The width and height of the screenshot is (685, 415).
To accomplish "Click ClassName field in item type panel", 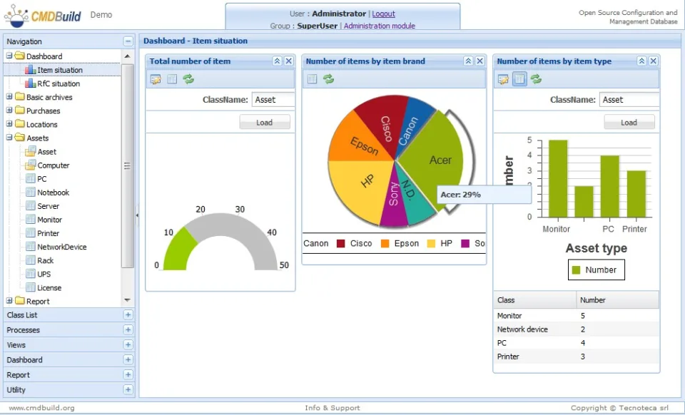I will (x=629, y=100).
